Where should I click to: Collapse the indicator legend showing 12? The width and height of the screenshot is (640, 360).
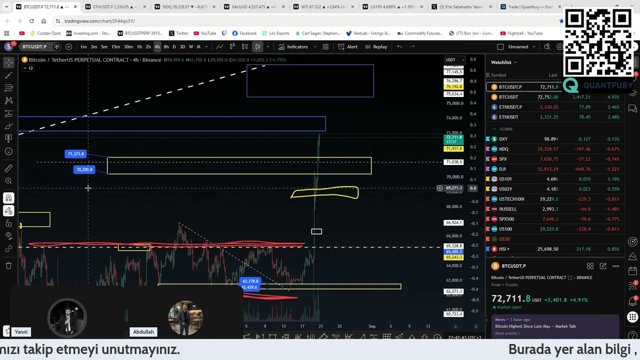point(28,68)
